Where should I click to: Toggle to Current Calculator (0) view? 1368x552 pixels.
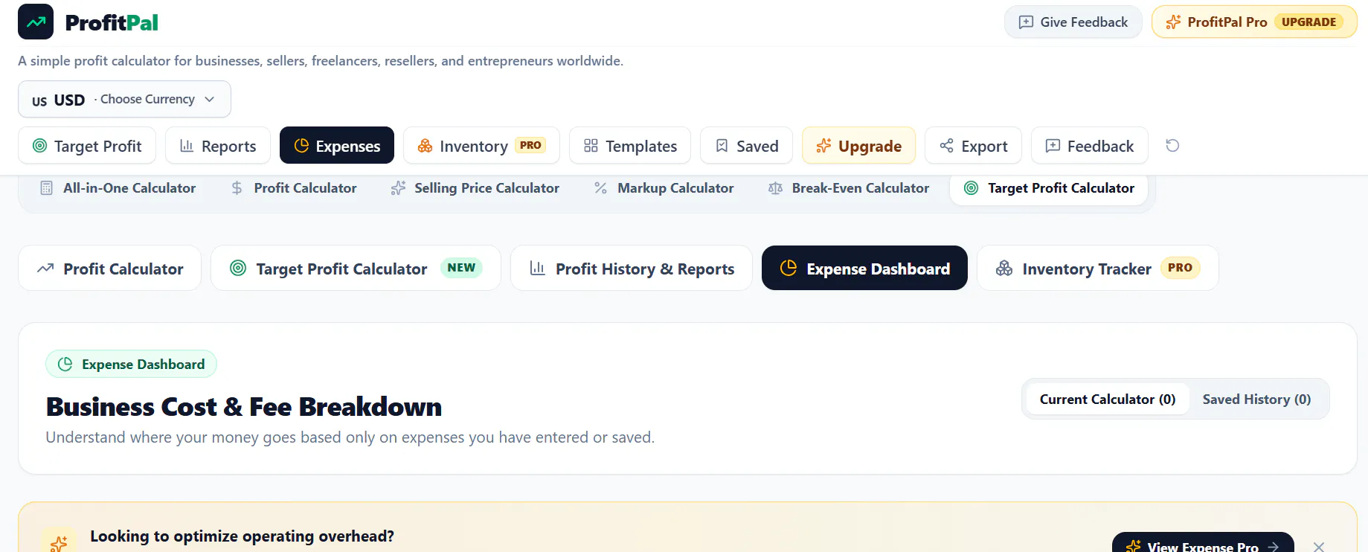[1107, 399]
